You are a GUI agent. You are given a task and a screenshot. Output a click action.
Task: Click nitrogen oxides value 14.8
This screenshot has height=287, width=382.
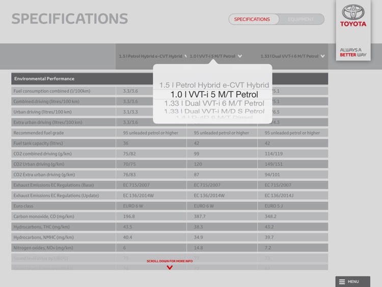[x=198, y=248]
